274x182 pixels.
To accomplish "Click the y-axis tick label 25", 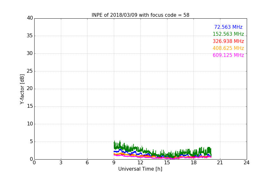I will [30, 71].
